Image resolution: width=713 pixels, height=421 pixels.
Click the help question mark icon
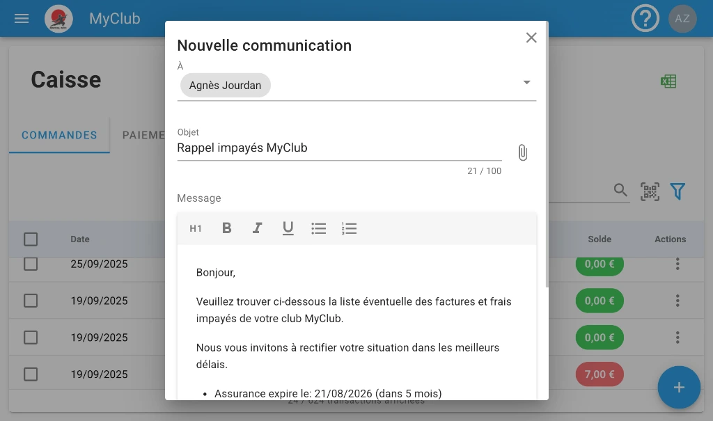[x=645, y=19]
